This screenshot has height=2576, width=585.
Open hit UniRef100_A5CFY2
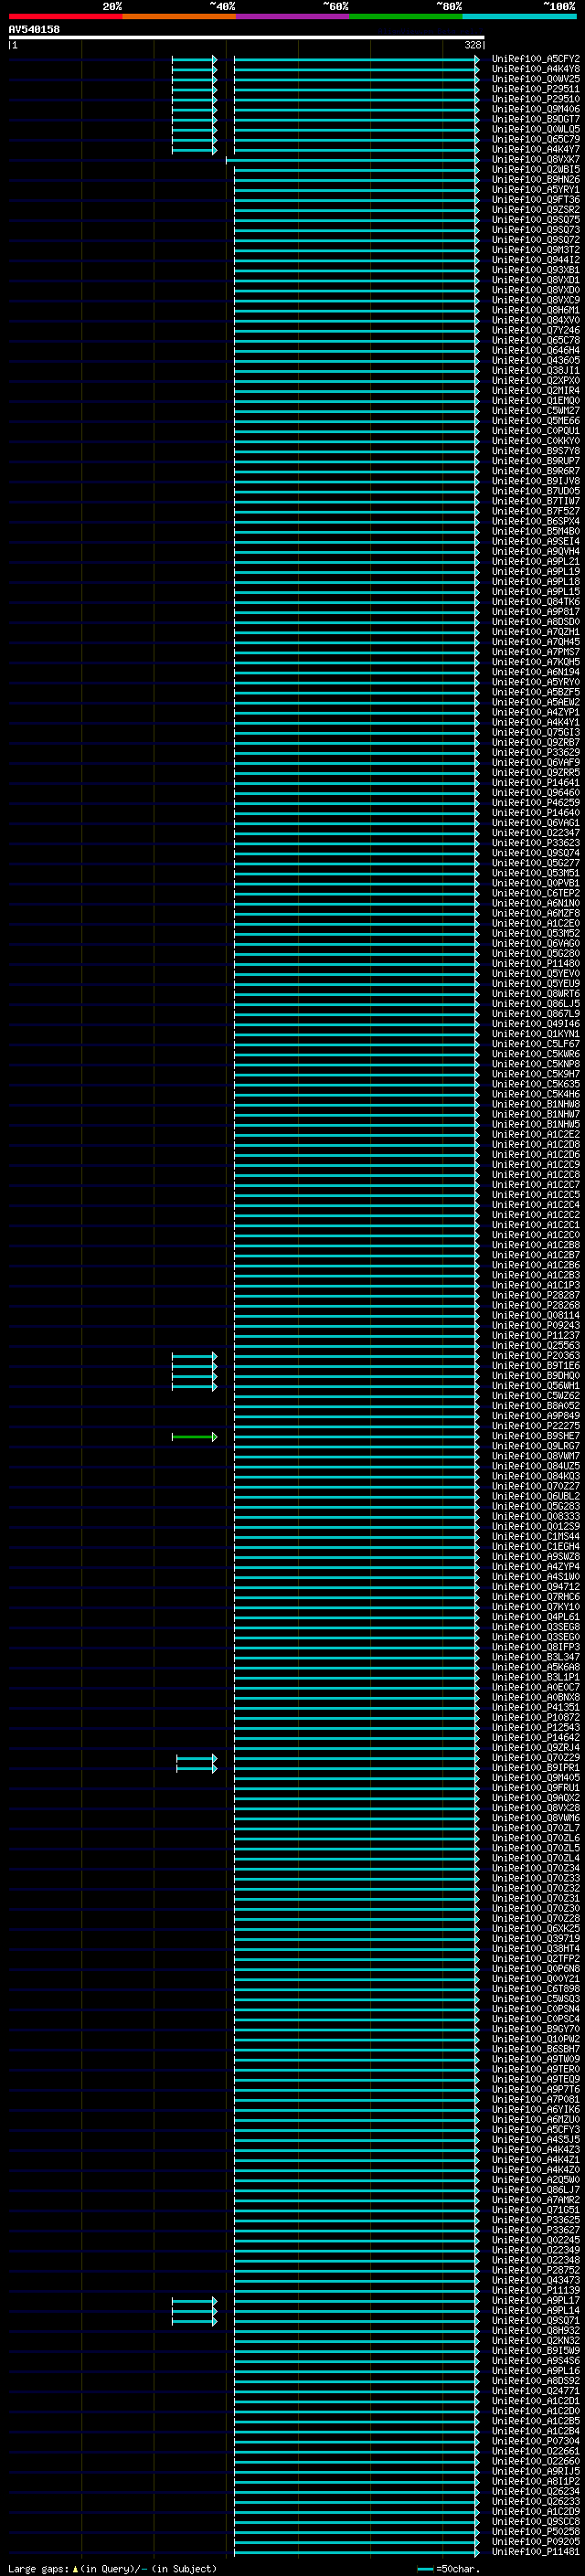(x=536, y=59)
